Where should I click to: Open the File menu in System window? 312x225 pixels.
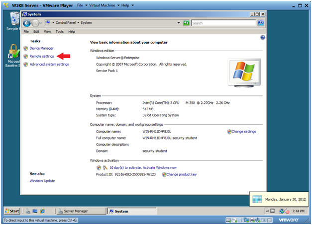click(x=26, y=32)
